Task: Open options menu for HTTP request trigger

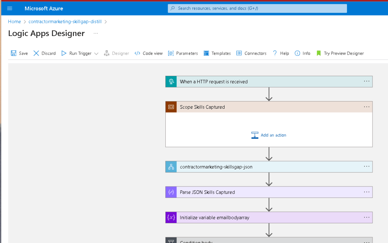Action: (367, 81)
